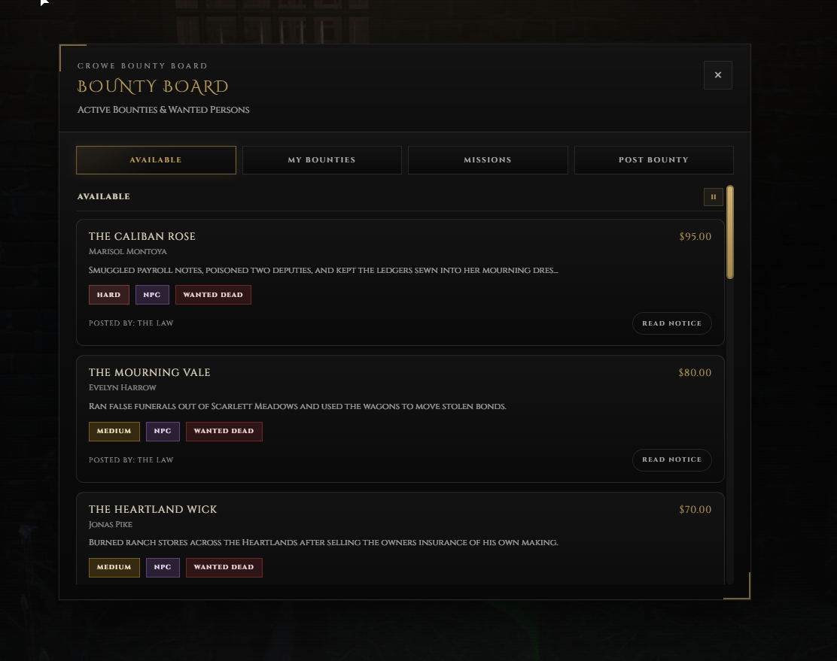The height and width of the screenshot is (661, 837).
Task: Click Wanted Dead tag on Heartland Wick
Action: coord(224,567)
